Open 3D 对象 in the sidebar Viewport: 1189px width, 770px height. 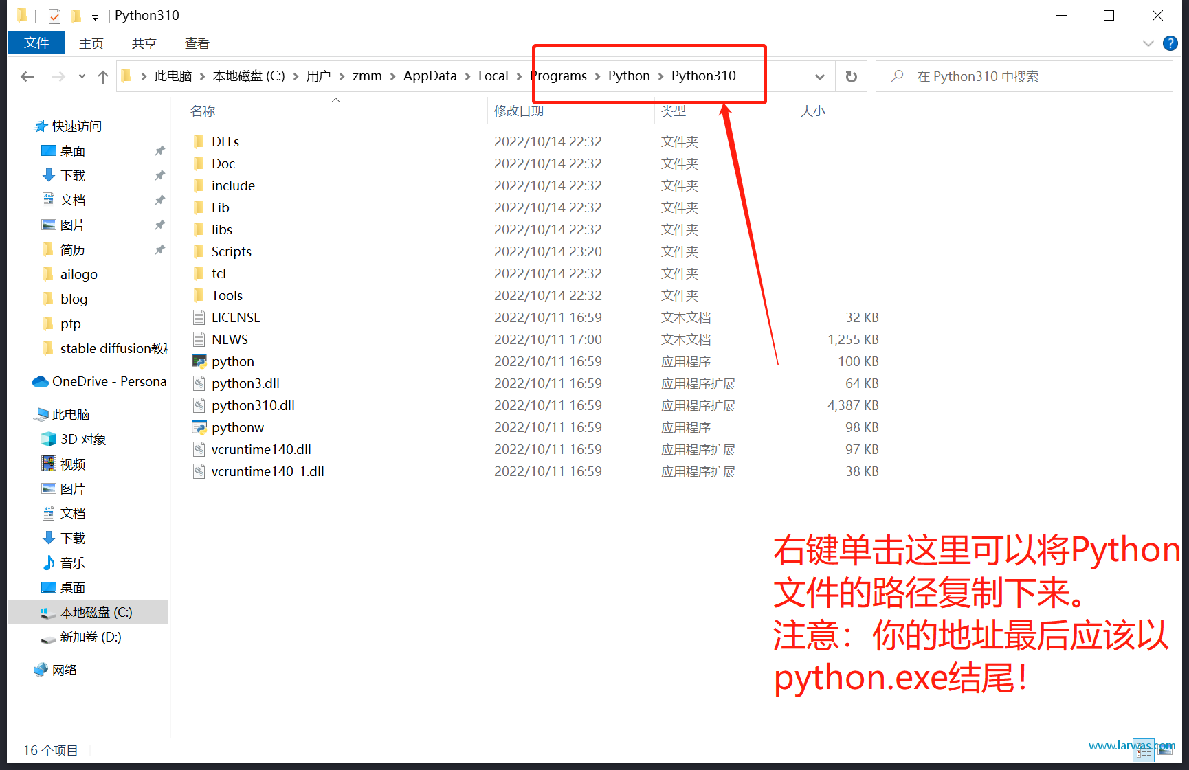click(82, 439)
